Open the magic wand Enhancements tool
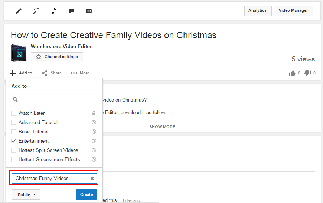This screenshot has width=323, height=203. [36, 11]
